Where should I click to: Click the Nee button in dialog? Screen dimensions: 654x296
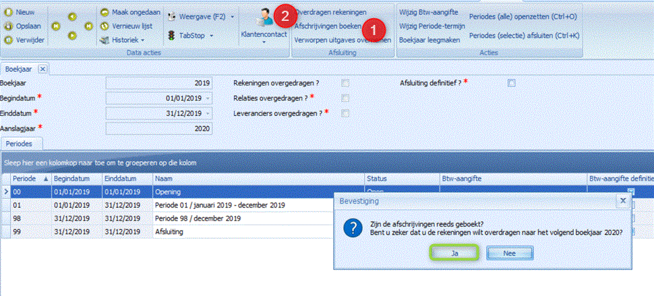click(x=509, y=253)
